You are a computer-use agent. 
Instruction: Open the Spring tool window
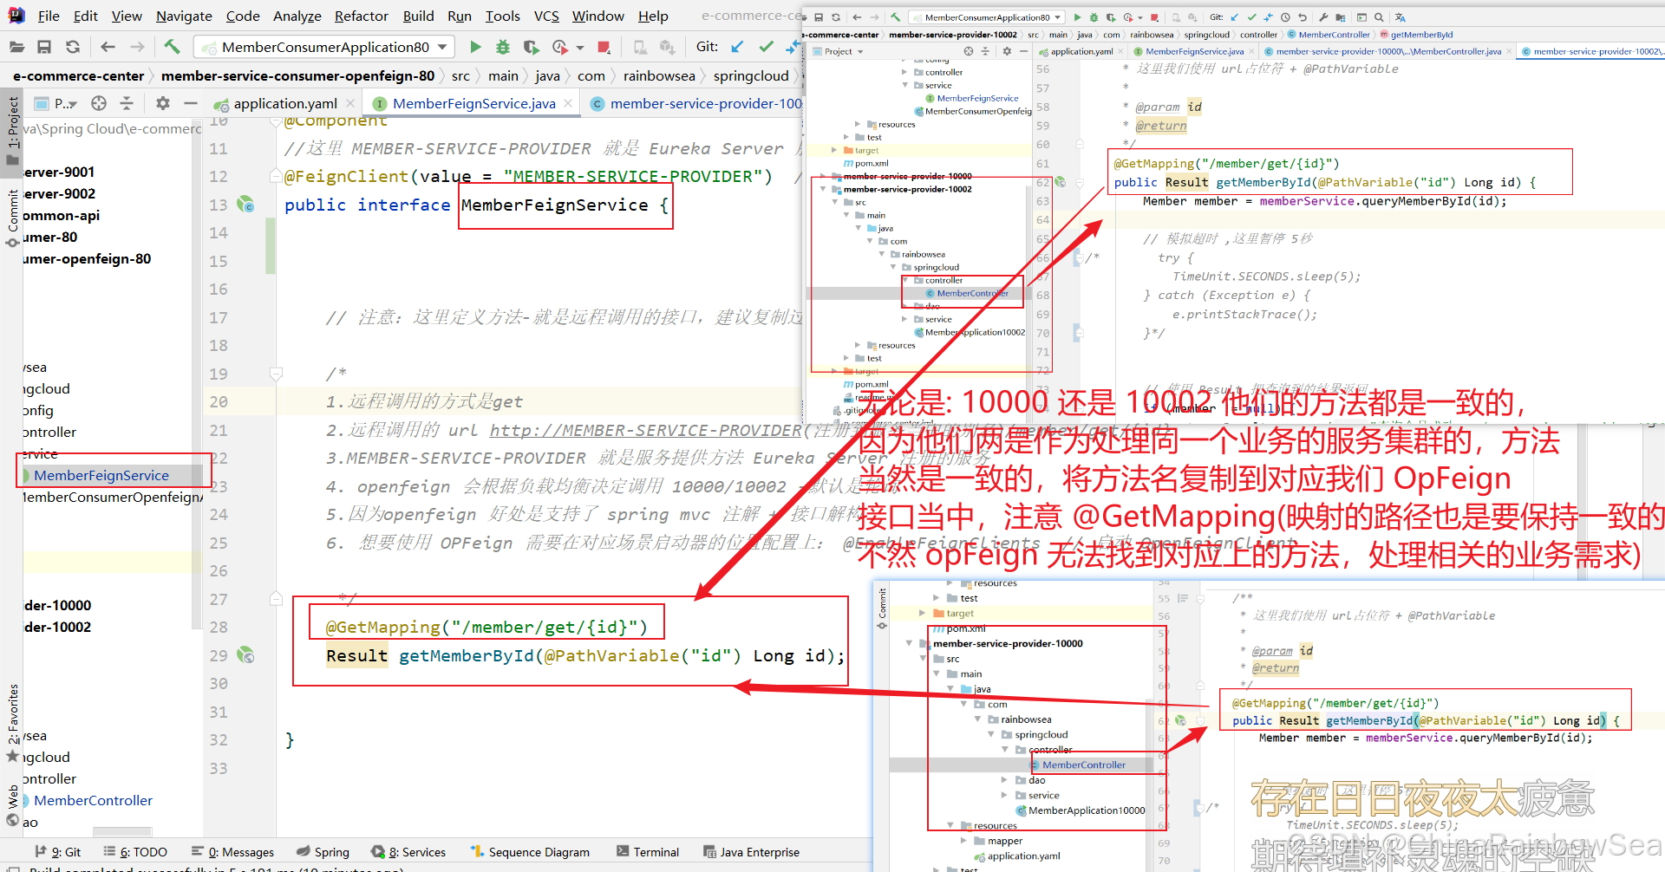click(323, 852)
